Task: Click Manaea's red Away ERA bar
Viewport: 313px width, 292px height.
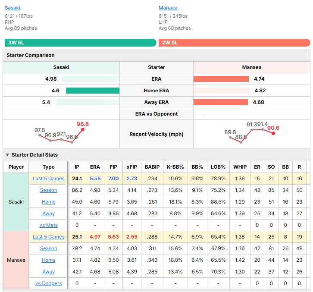Action: pyautogui.click(x=221, y=102)
